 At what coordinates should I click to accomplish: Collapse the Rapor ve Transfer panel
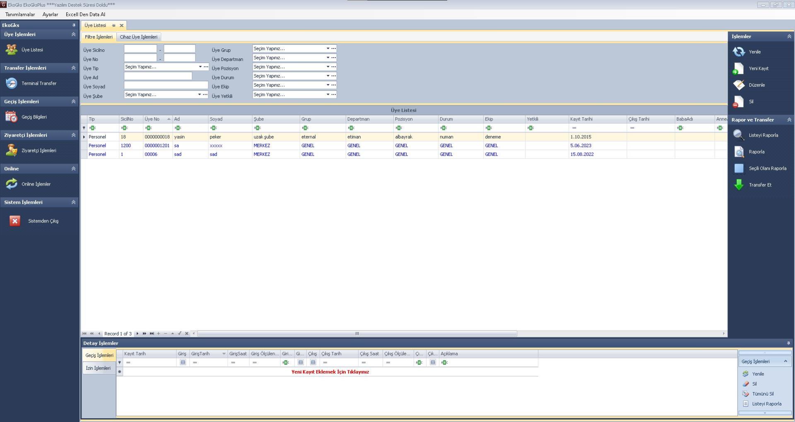tap(789, 120)
